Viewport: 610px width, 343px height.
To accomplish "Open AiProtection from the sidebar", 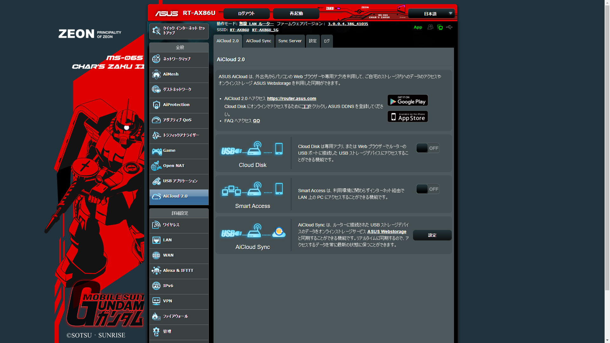I will point(179,105).
